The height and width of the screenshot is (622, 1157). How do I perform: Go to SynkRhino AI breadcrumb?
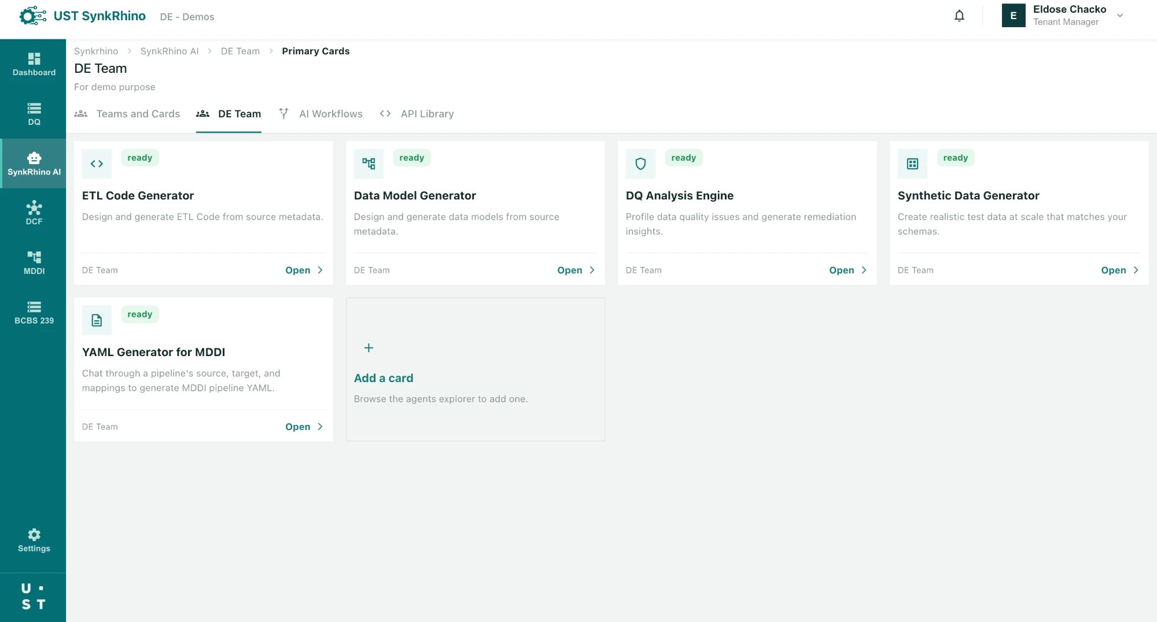(170, 51)
